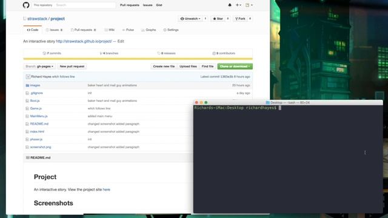View the contributors list
The height and width of the screenshot is (218, 388).
click(x=224, y=53)
